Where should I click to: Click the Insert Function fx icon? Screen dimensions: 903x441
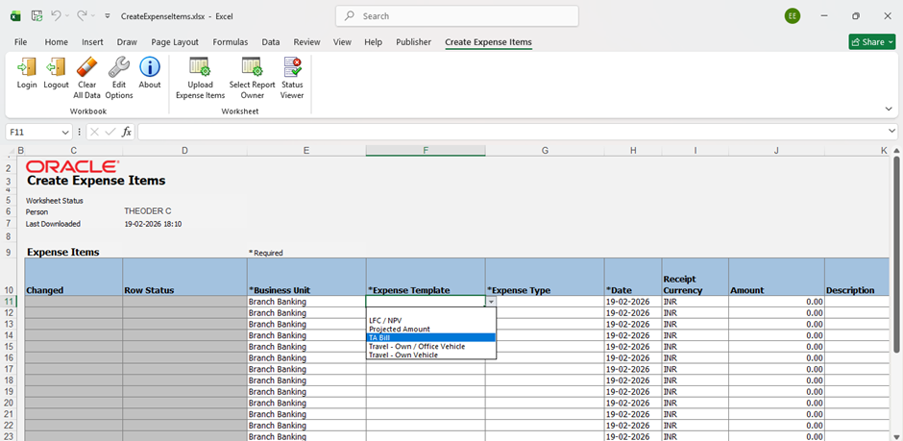coord(127,132)
